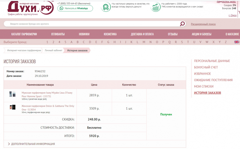Go to Избранное in account sidebar
The height and width of the screenshot is (149, 240).
tap(202, 74)
